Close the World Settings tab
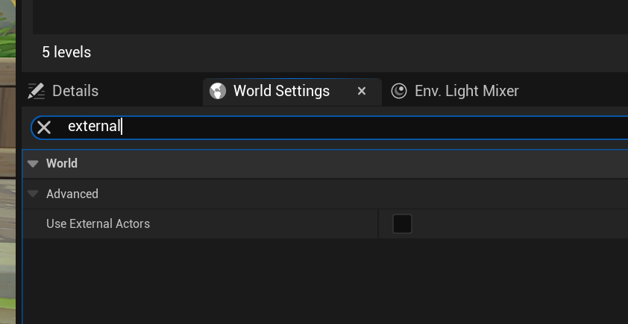Screen dimensions: 628x324 pyautogui.click(x=362, y=91)
